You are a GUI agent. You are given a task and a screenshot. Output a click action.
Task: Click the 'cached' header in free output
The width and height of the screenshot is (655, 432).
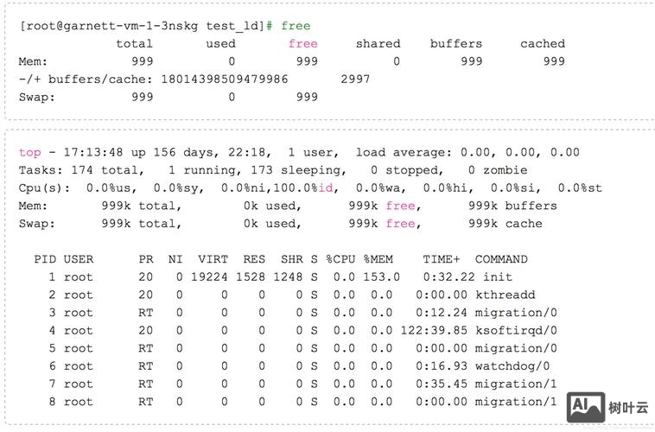point(543,43)
